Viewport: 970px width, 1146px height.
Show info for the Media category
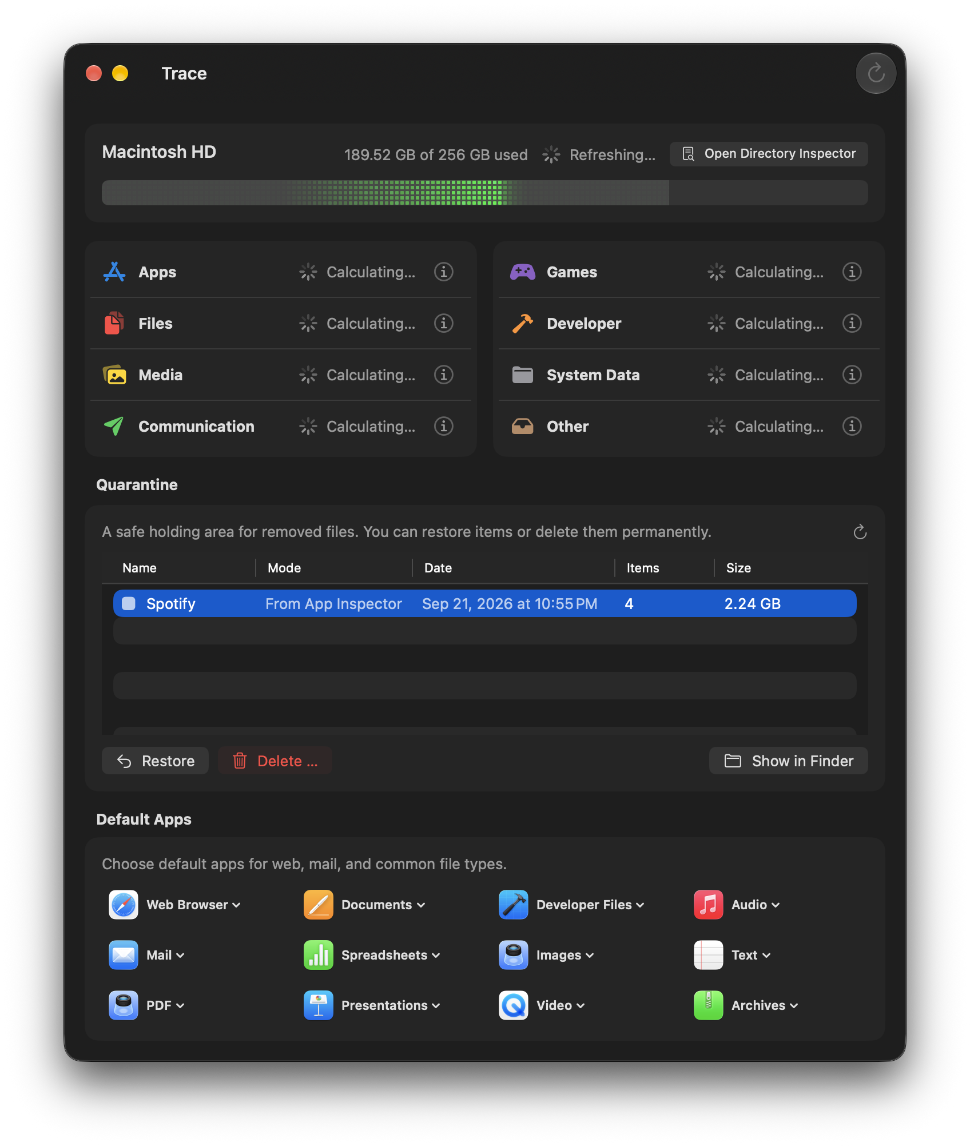pyautogui.click(x=443, y=375)
